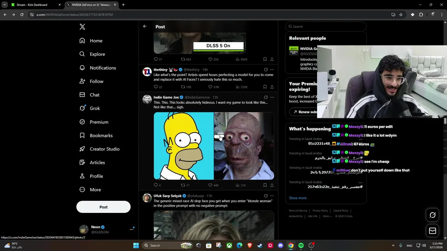Screen dimensions: 447x251
Task: Open Grok in the sidebar
Action: 89,108
